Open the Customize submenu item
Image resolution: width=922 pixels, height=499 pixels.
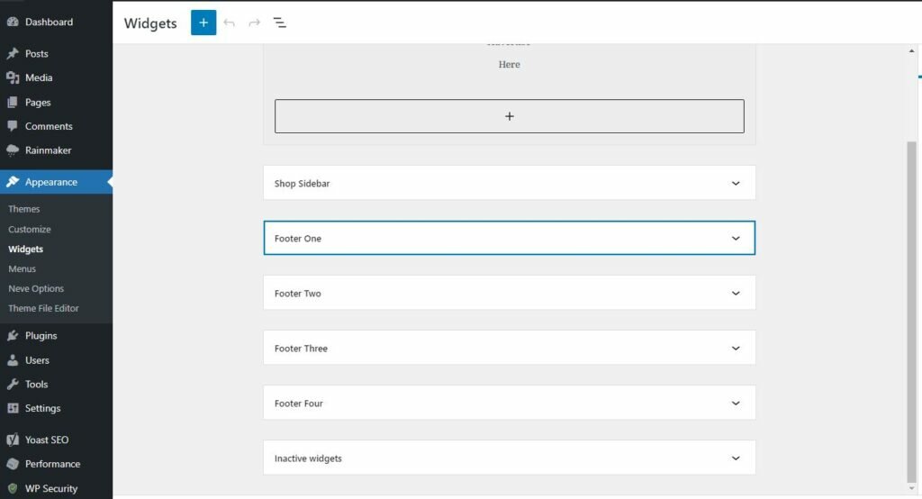pyautogui.click(x=30, y=230)
